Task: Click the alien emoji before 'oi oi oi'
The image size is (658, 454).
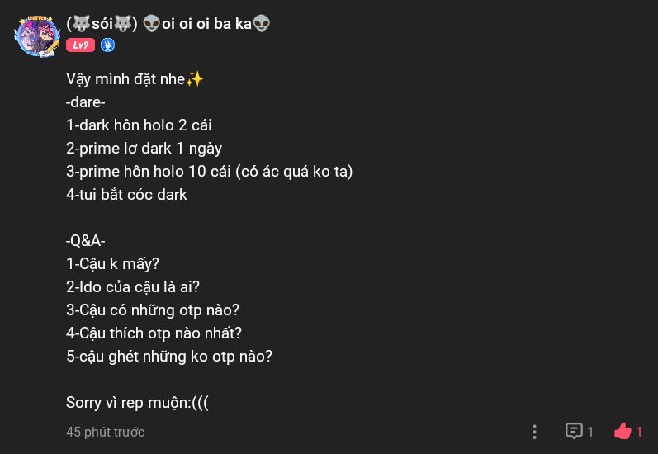Action: pyautogui.click(x=152, y=24)
